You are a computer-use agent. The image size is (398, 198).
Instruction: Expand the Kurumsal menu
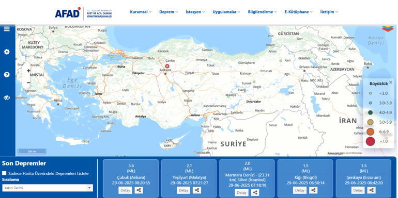click(x=141, y=12)
